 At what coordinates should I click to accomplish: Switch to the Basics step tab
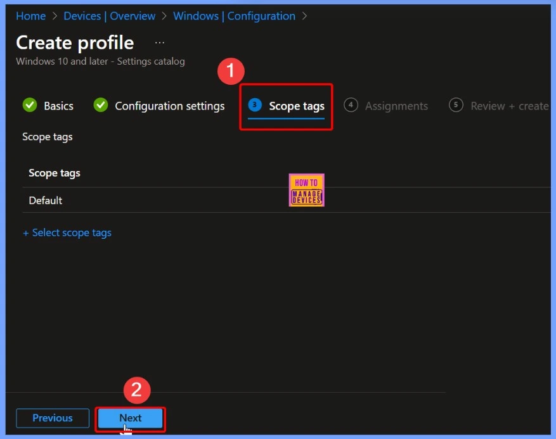point(58,106)
